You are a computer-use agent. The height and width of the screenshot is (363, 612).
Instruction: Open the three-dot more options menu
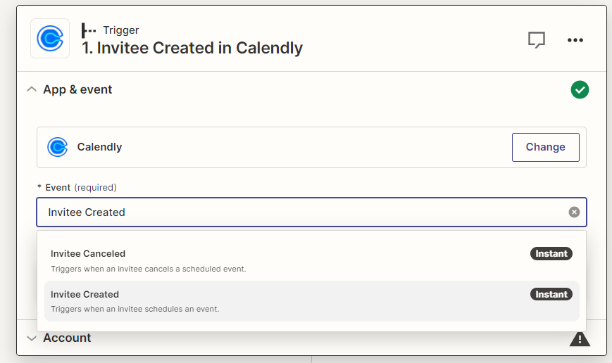(575, 40)
